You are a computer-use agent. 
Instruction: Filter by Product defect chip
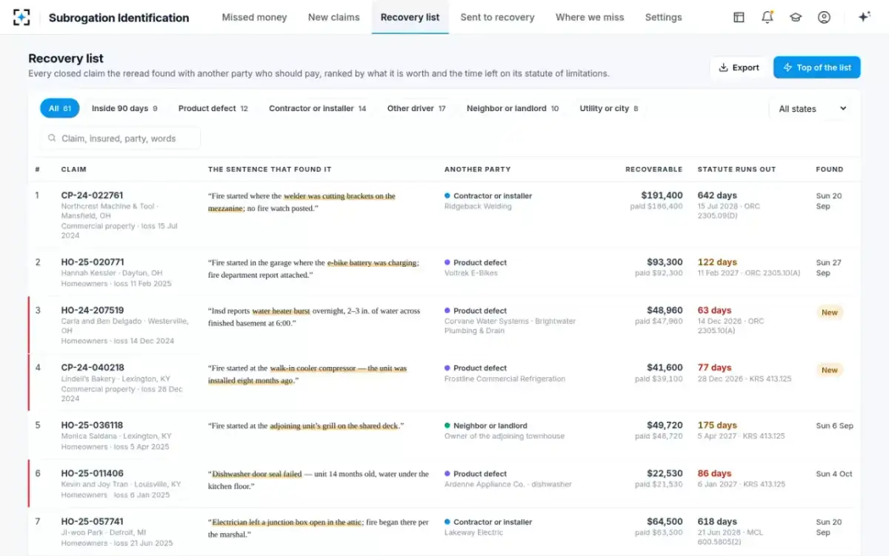pos(213,108)
